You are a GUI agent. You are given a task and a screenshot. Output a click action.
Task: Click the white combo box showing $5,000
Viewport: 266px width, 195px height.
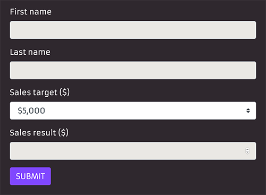click(x=133, y=111)
